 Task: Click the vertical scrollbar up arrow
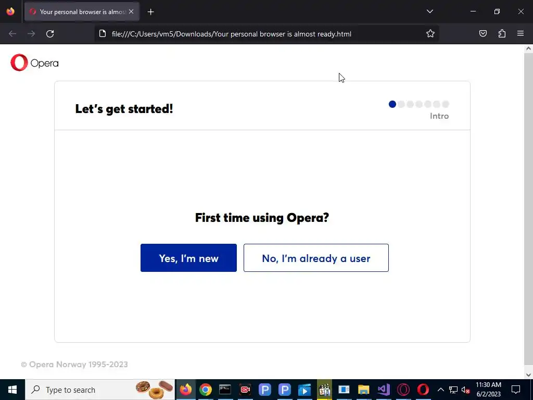(x=528, y=48)
